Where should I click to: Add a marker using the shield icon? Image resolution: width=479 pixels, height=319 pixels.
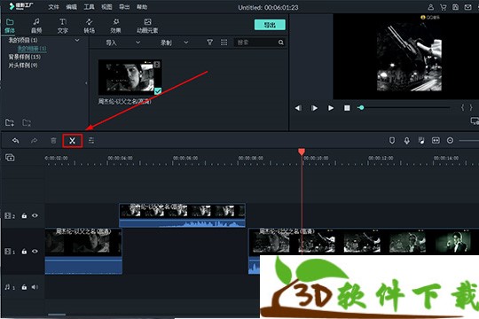coord(392,140)
